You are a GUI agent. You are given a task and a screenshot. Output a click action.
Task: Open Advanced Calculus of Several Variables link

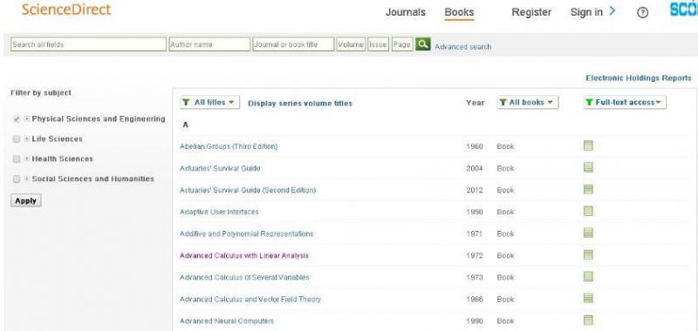point(244,277)
